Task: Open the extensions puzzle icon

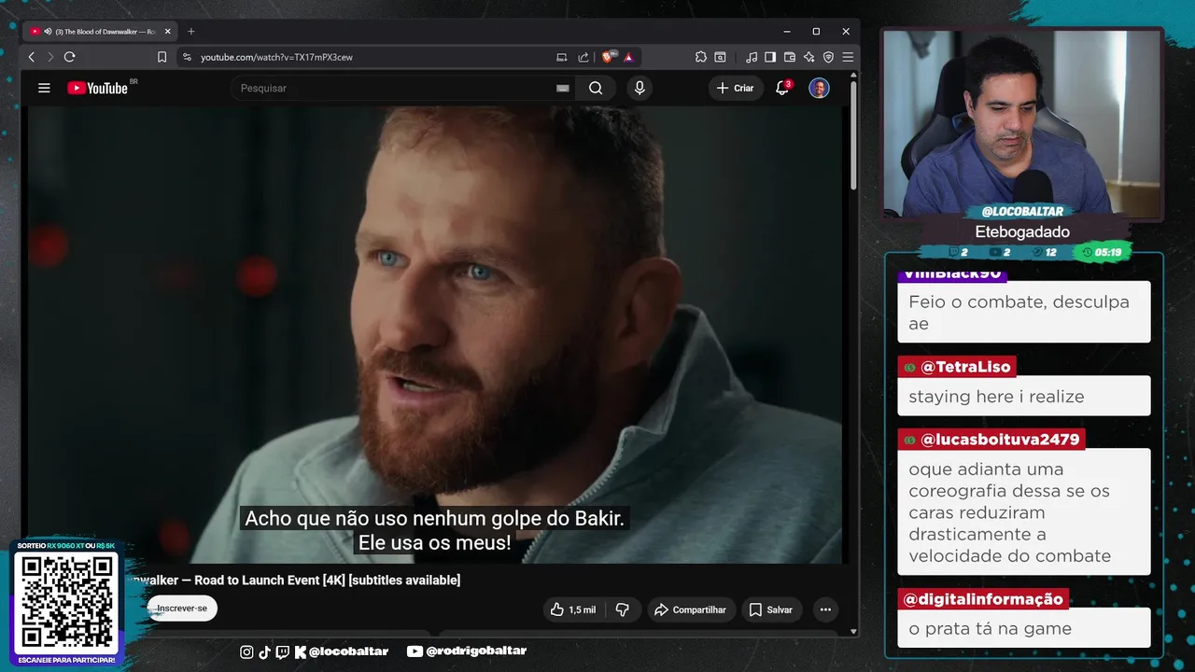Action: click(x=701, y=57)
